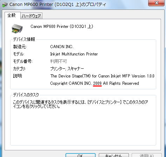Click the device name beside the printer icon
The height and width of the screenshot is (157, 166).
coord(62,27)
